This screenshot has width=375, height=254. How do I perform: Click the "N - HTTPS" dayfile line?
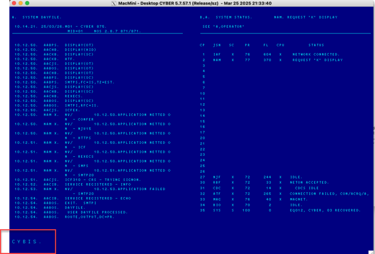tap(78, 138)
